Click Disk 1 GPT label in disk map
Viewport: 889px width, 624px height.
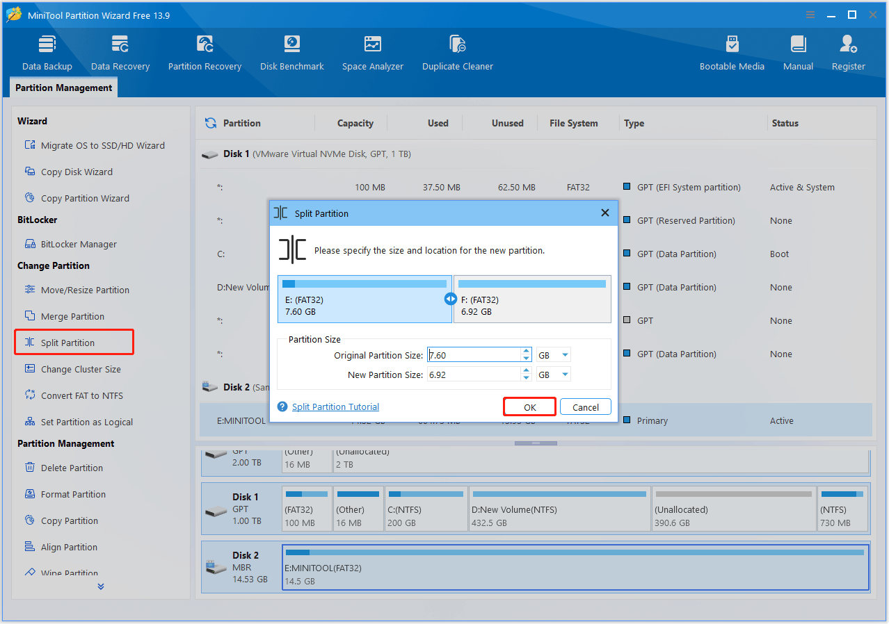[x=247, y=509]
